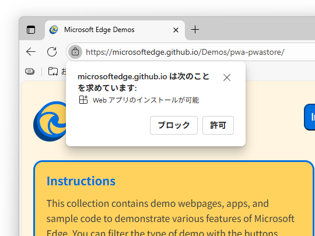Click the Microsoft Edge Demos page logo

[x=50, y=121]
